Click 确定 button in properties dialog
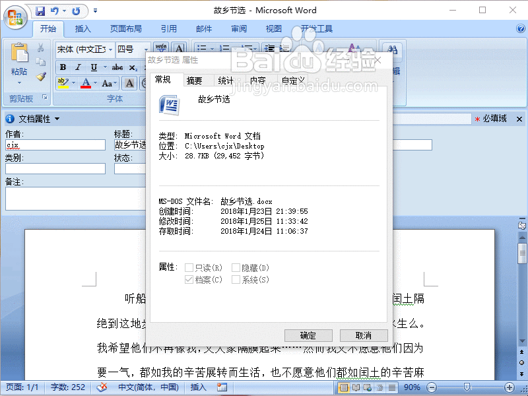528x396 pixels. point(308,336)
